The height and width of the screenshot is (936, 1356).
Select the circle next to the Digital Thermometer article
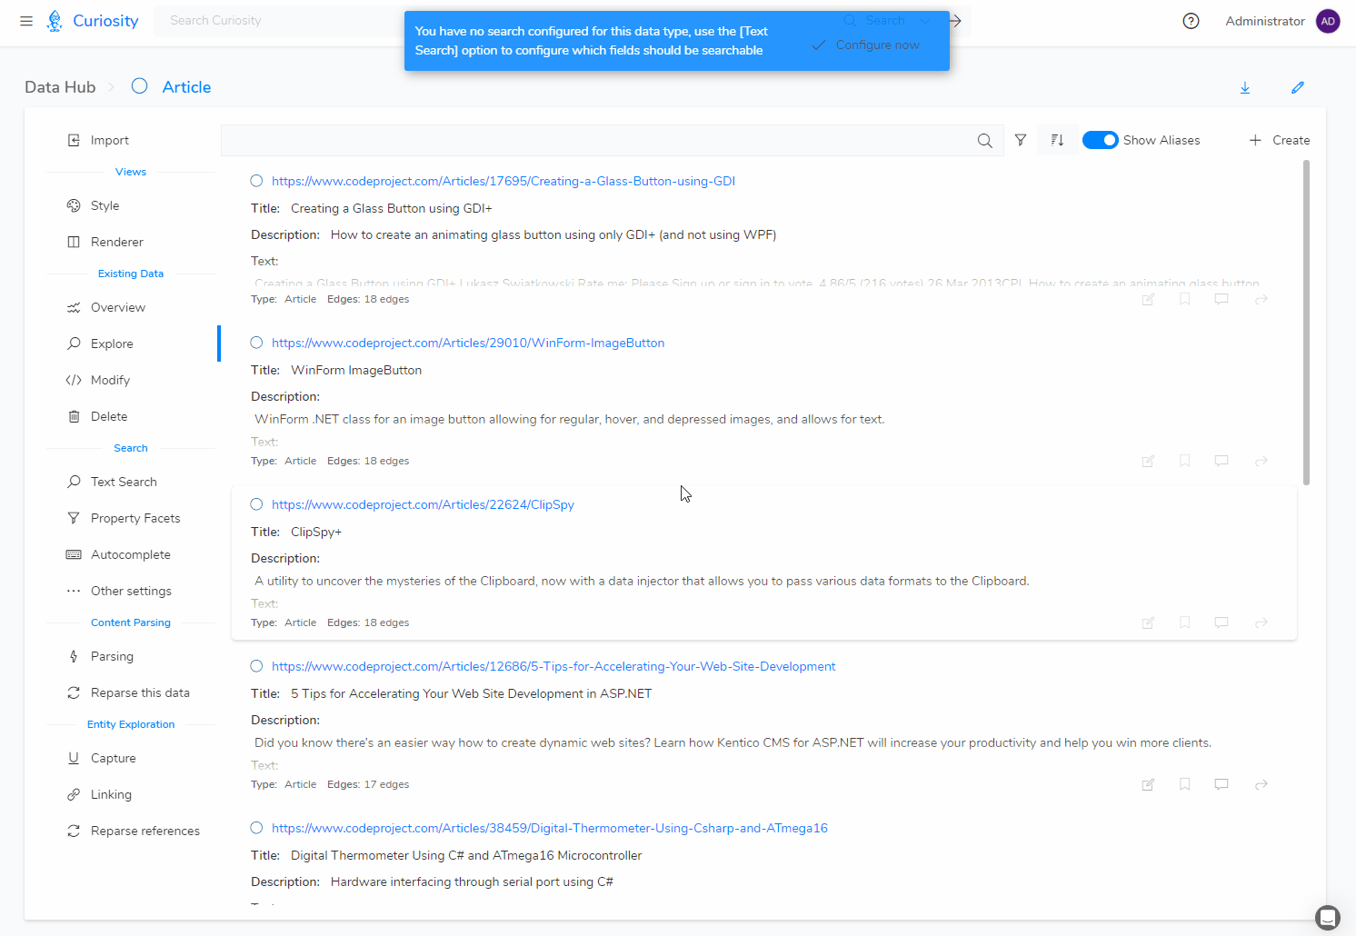pos(255,827)
